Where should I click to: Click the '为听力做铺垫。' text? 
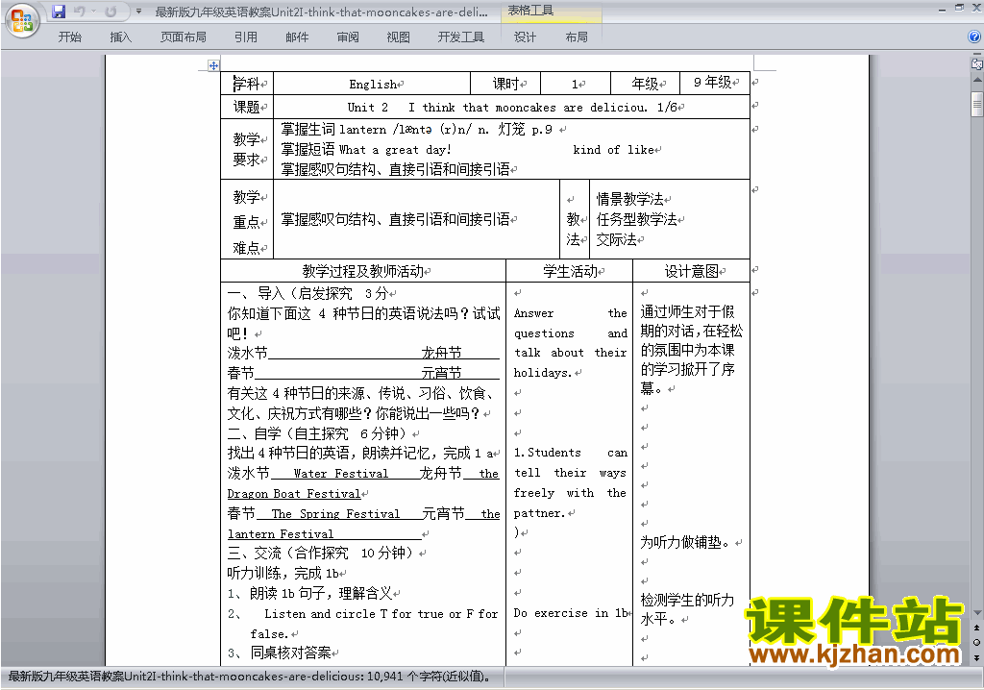coord(685,542)
